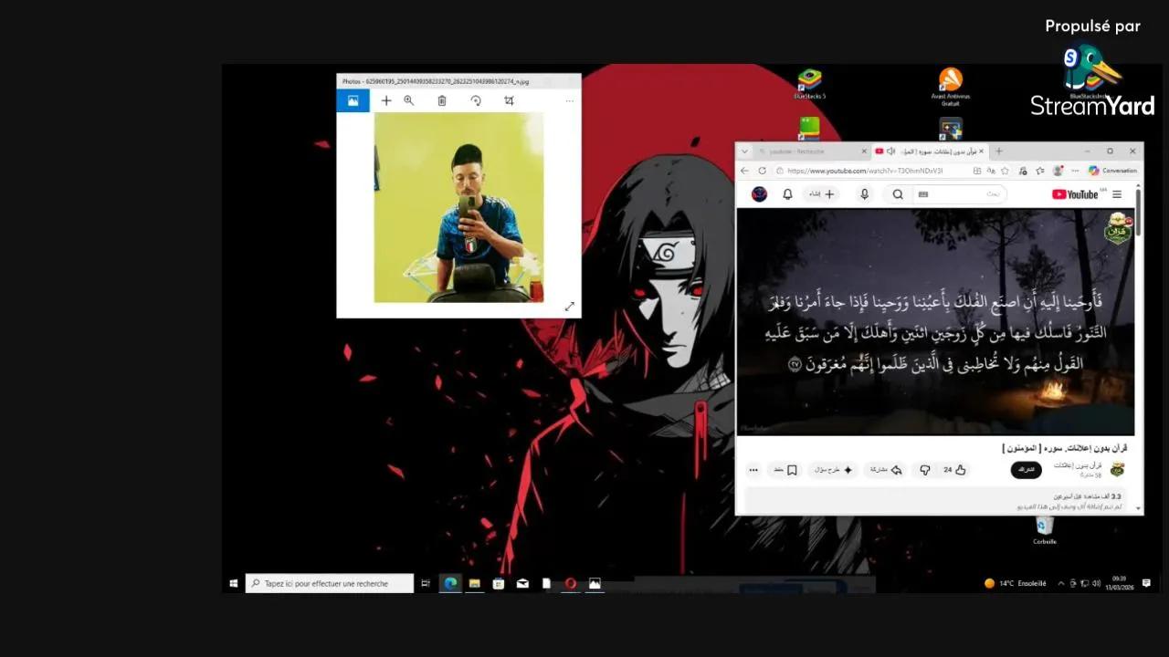Image resolution: width=1169 pixels, height=657 pixels.
Task: Open Opera browser from taskbar
Action: (571, 583)
